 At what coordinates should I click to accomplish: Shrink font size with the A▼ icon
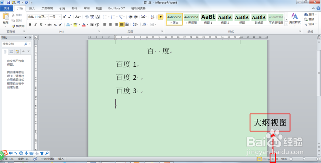click(x=69, y=17)
